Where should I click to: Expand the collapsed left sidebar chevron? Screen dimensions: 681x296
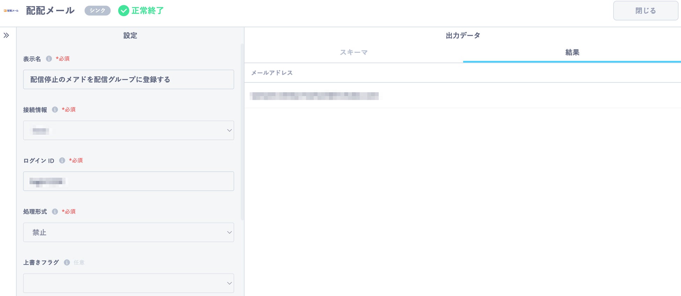click(6, 35)
